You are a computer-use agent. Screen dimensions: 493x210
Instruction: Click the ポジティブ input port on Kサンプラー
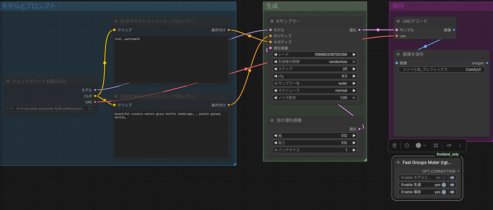click(x=271, y=36)
